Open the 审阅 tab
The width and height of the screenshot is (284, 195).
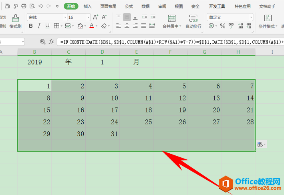pos(162,6)
